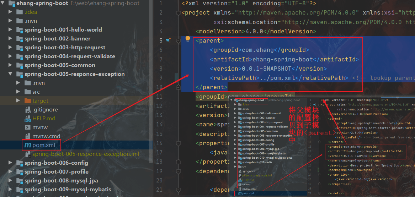Screen dimensions: 415x197
Task: Click the module folder icon of spring-boot-007-profile
Action: 20,172
